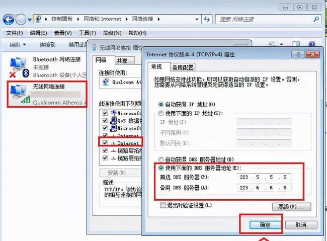The image size is (327, 241).
Task: Open the 文件(F) menu
Action: [x=15, y=33]
